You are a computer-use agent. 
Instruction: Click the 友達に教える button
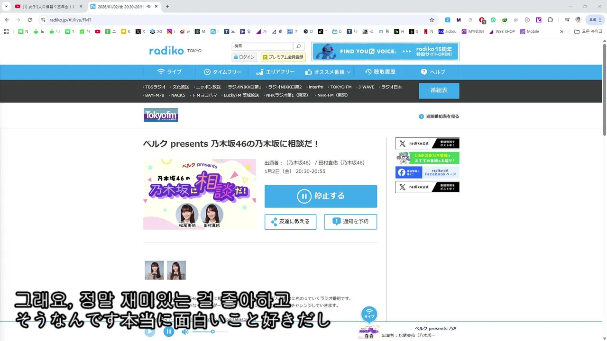[x=290, y=222]
